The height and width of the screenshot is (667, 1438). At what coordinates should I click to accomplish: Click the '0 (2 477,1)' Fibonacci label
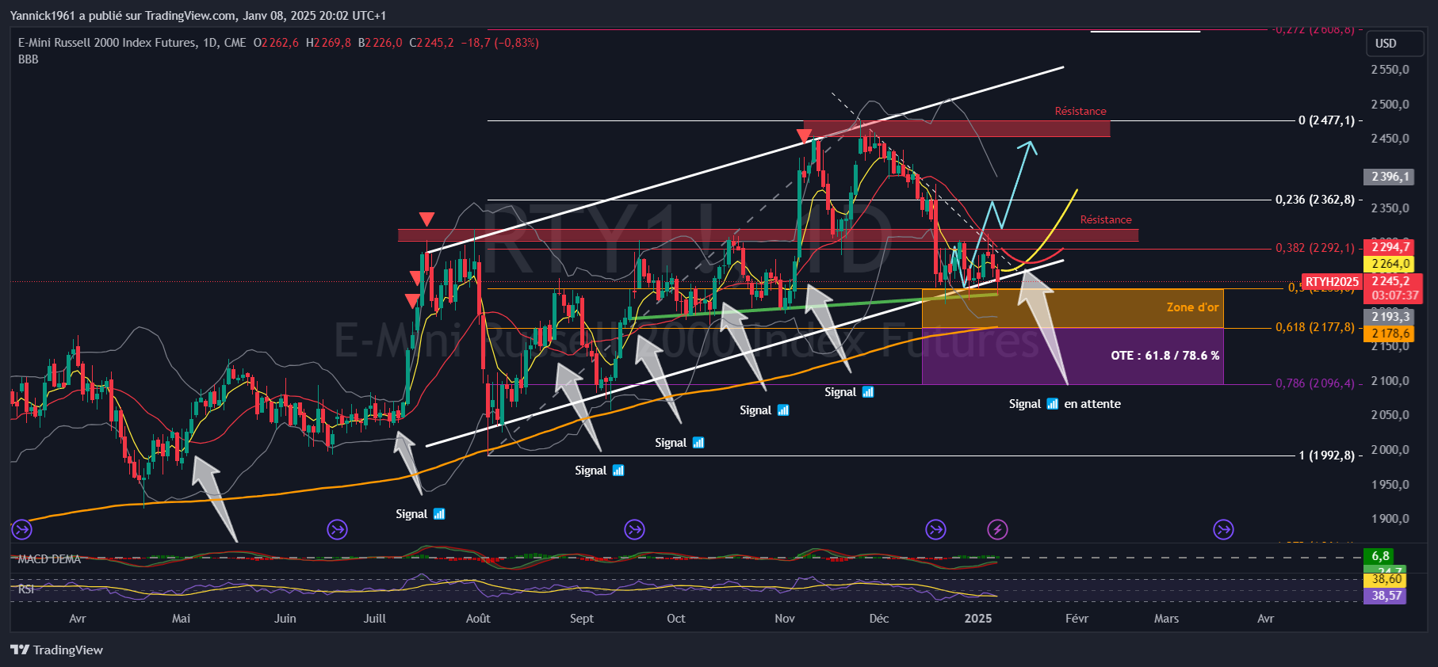[x=1326, y=120]
